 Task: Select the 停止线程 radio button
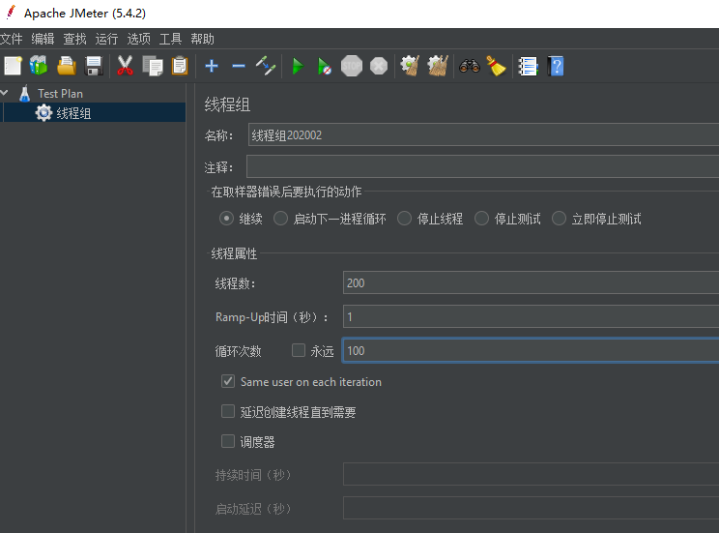tap(405, 219)
